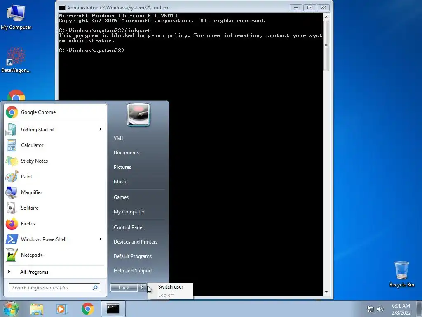
Task: Select My Computer desktop icon
Action: click(16, 17)
